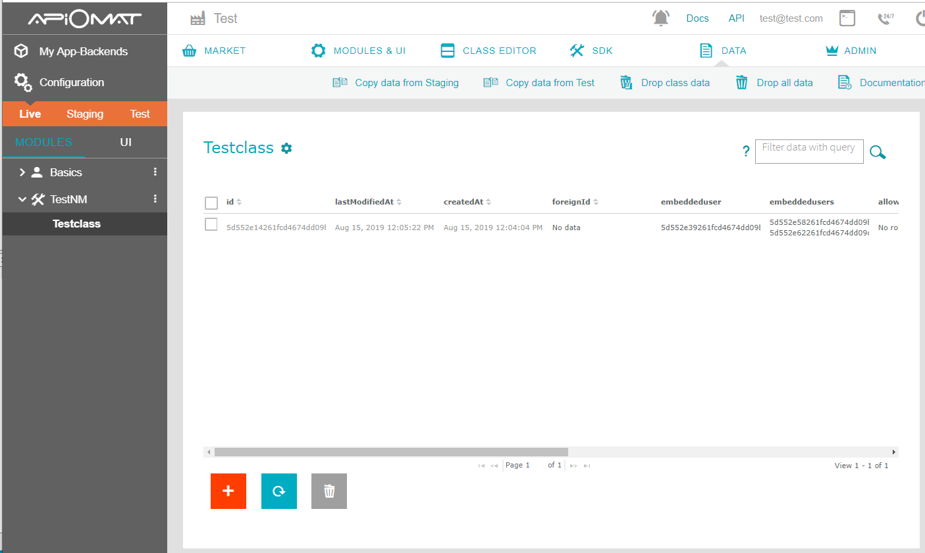Open the CLASS EDITOR menu label

[x=500, y=51]
